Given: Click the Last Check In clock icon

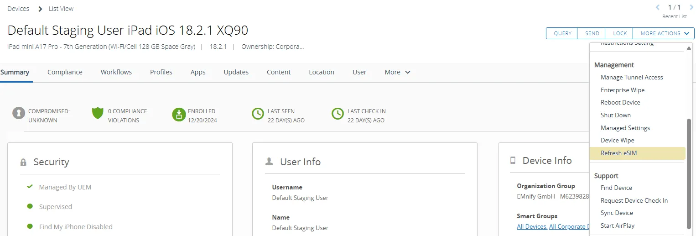Looking at the screenshot, I should (338, 114).
